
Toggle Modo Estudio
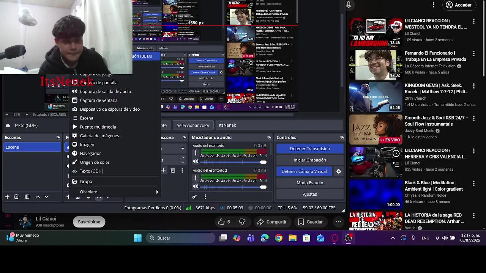(310, 183)
